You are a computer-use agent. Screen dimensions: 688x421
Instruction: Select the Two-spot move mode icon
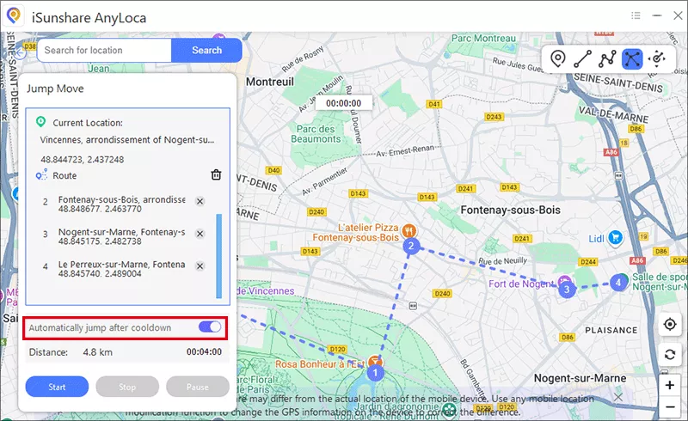click(583, 58)
